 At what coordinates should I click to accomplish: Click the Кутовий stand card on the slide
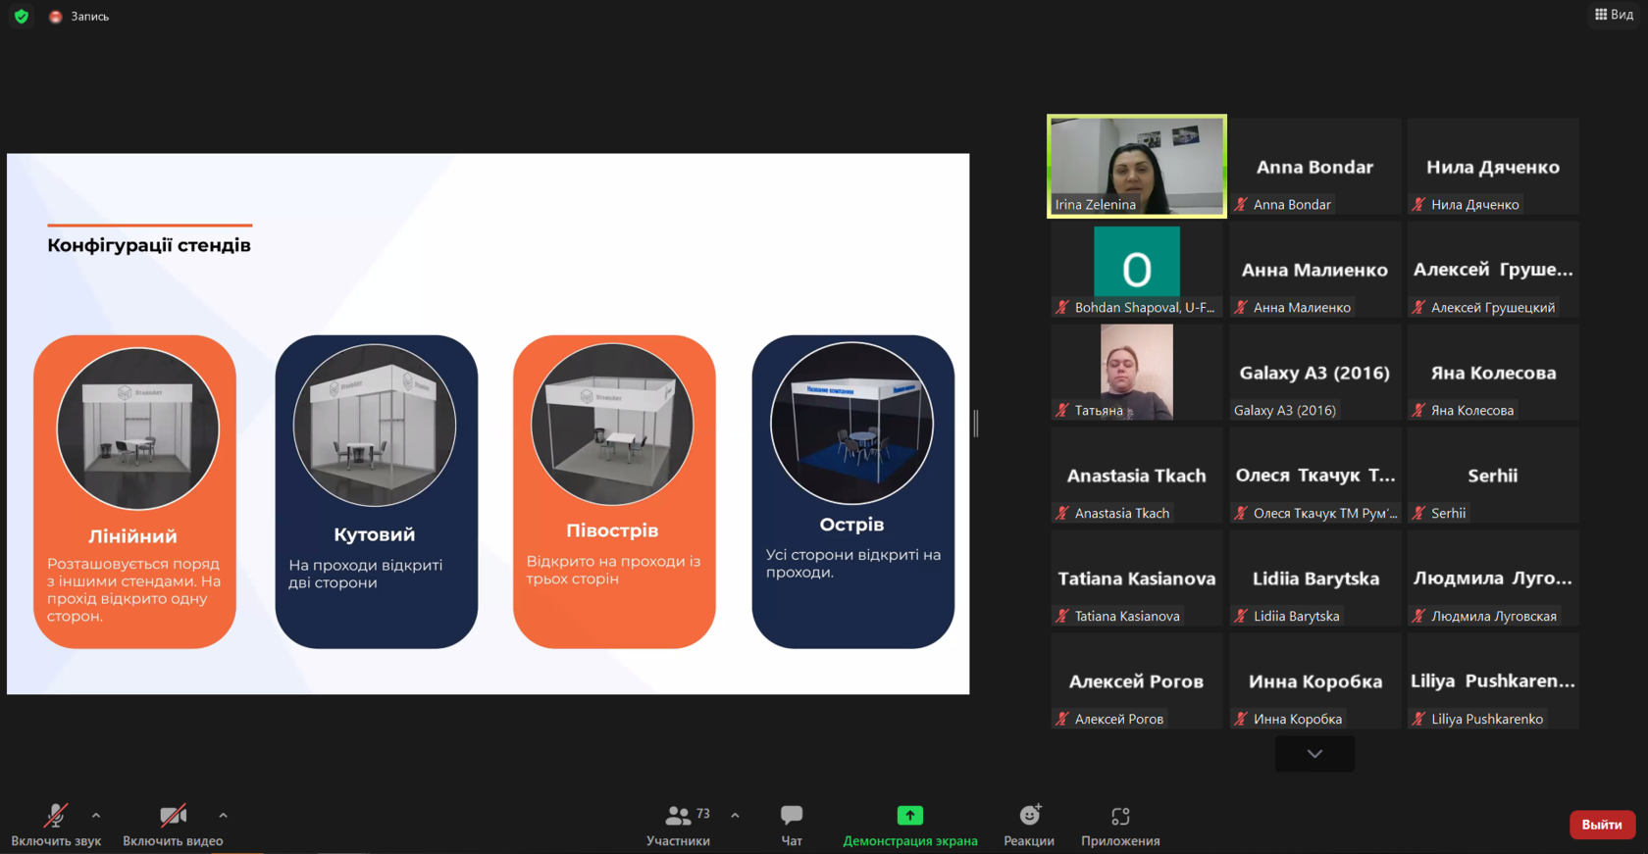[377, 491]
